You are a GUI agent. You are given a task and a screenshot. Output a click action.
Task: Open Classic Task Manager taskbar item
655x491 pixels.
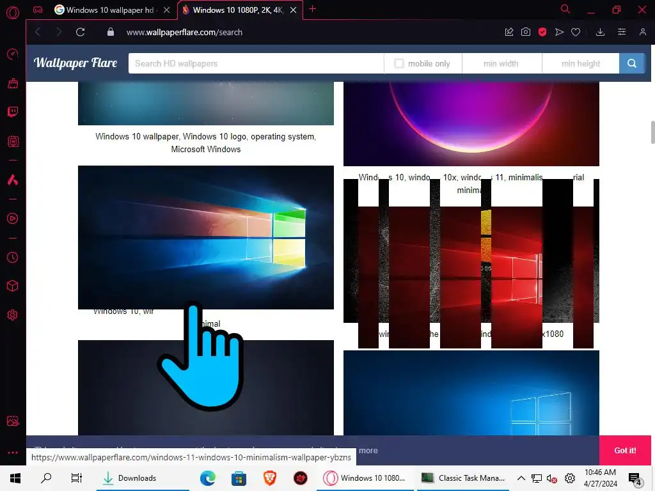click(x=463, y=478)
